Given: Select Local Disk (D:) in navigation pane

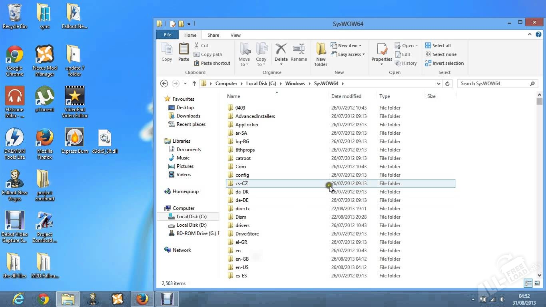Looking at the screenshot, I should click(x=191, y=225).
